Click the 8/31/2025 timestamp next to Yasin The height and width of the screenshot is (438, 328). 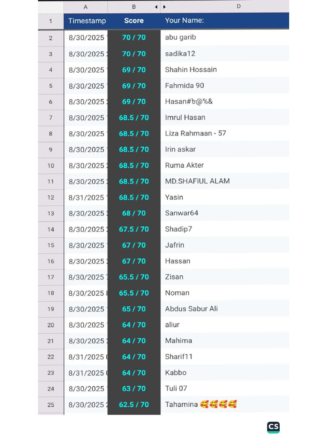85,198
